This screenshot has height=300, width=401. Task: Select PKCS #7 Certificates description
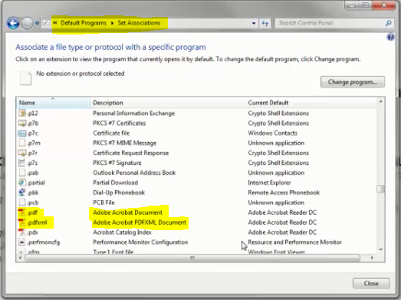119,123
